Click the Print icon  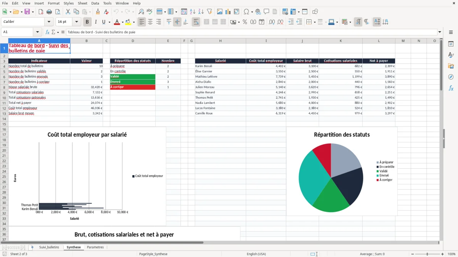tap(49, 12)
